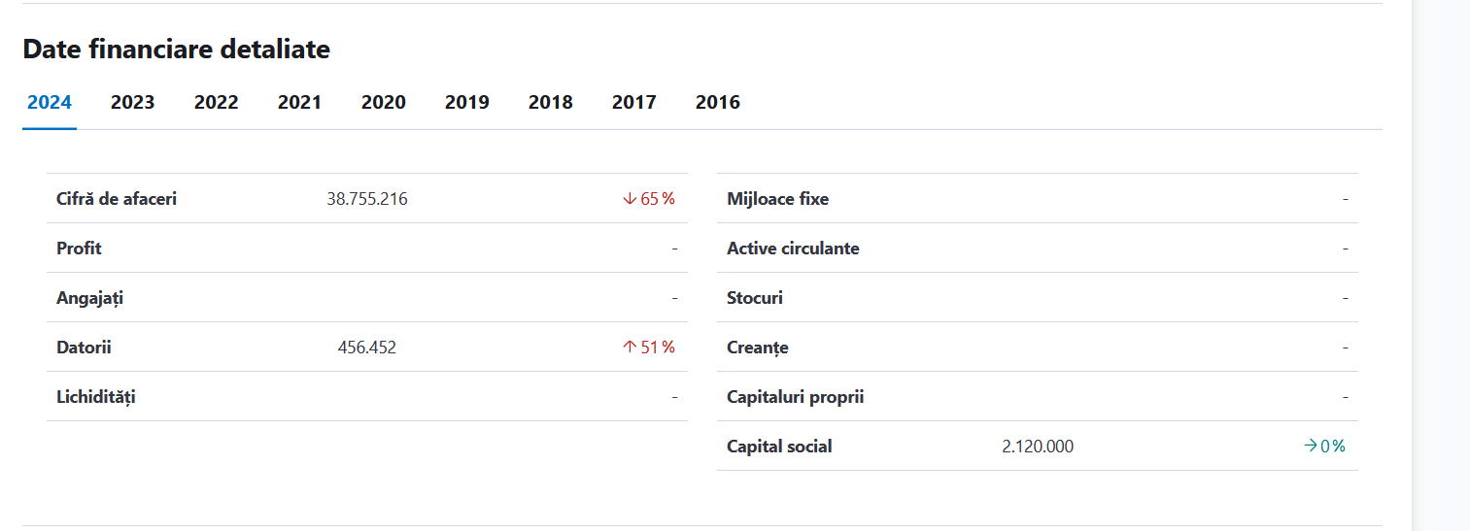This screenshot has height=531, width=1470.
Task: Switch to the 2023 tab
Action: (132, 102)
